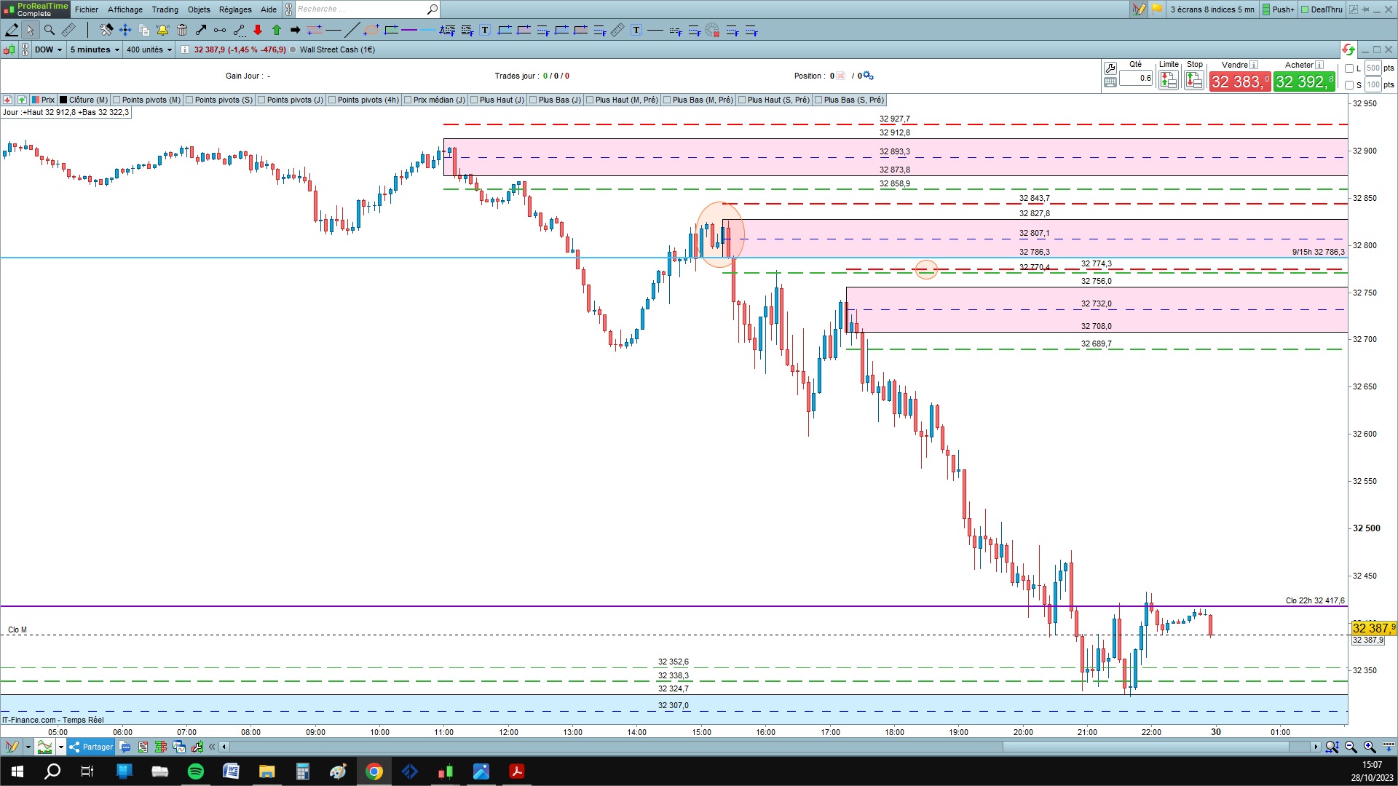Screen dimensions: 1398x786
Task: Toggle the Prix médian (J) checkbox
Action: 408,100
